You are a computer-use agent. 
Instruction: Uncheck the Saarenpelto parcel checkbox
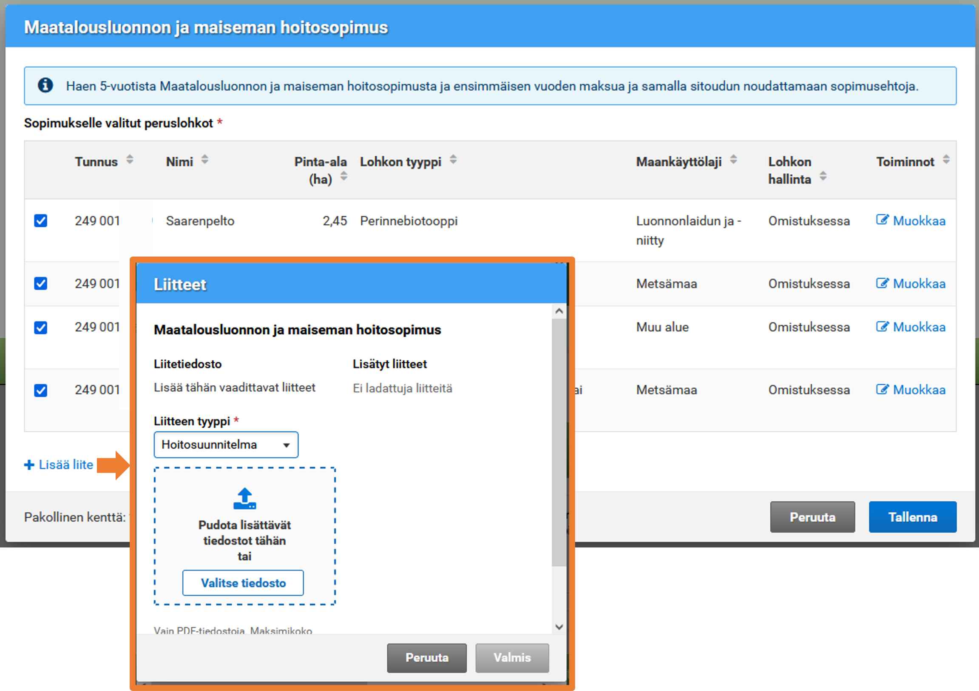(40, 221)
